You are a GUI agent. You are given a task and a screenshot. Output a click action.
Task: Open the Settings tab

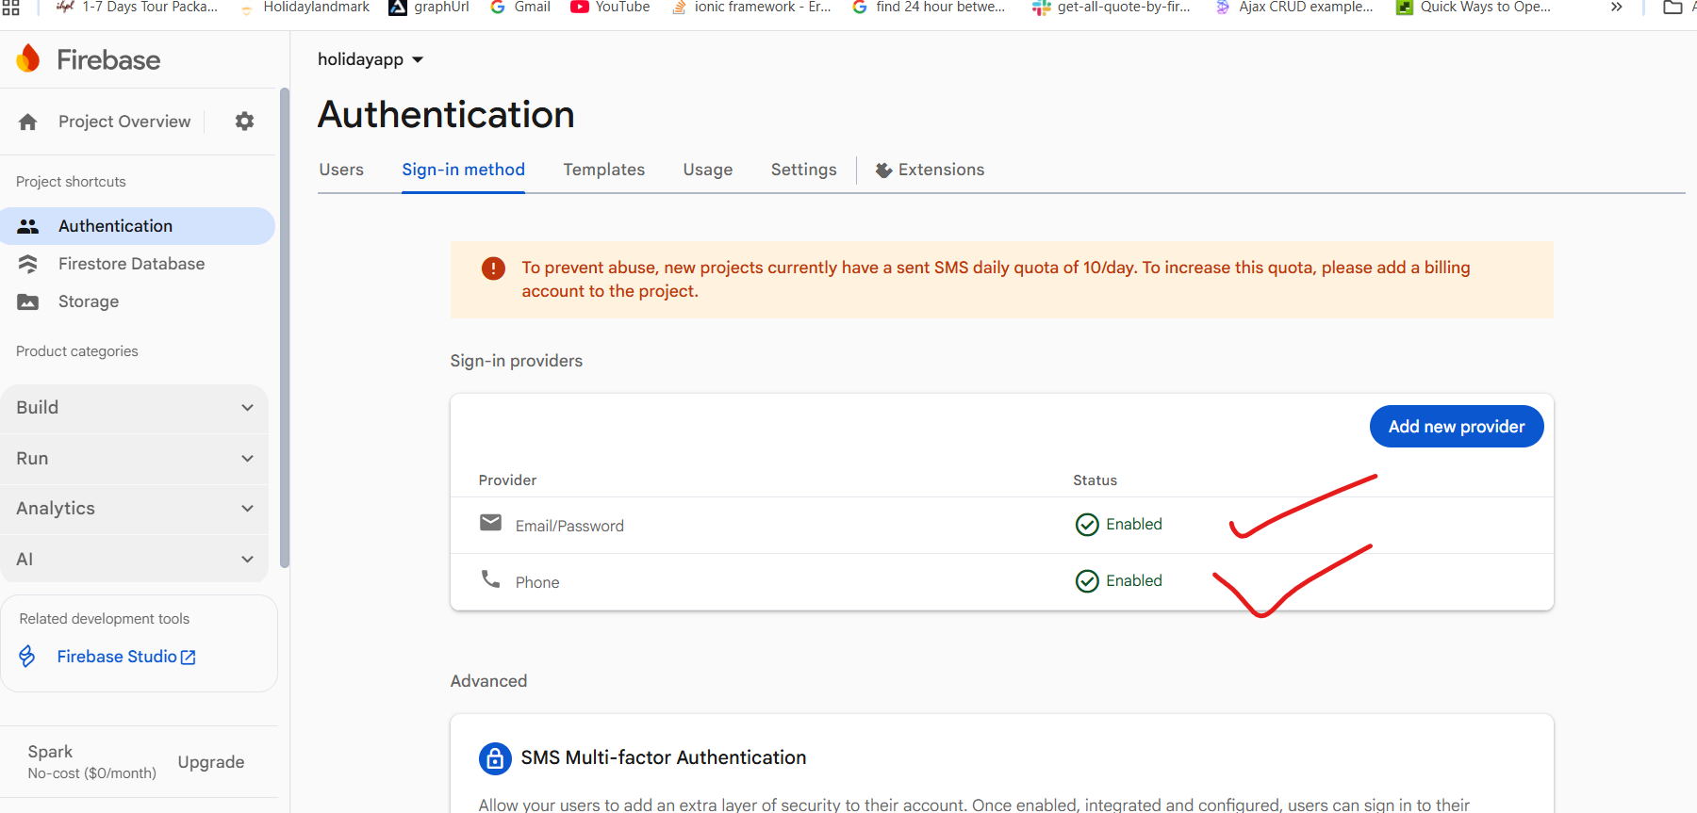pyautogui.click(x=804, y=170)
